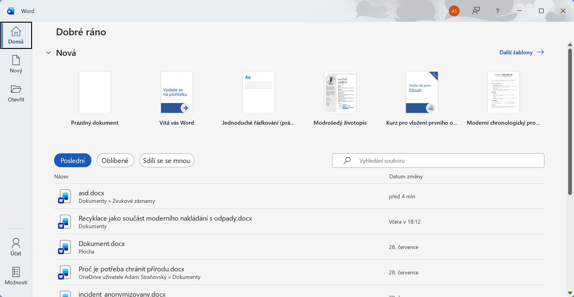Click 'před 4 min' date of asd.docx
Viewport: 574px width, 297px height.
point(402,196)
